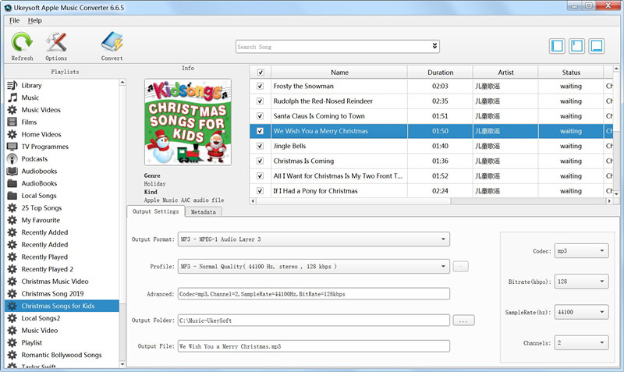Click the Recently Played 2 gear icon

point(12,269)
